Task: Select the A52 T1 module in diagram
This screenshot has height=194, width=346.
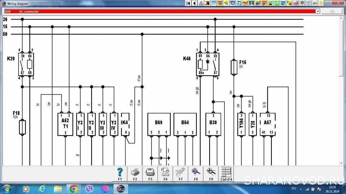Action: (65, 124)
